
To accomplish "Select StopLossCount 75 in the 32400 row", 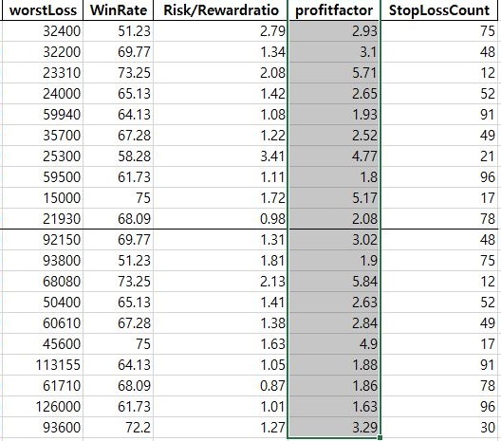I will click(439, 31).
